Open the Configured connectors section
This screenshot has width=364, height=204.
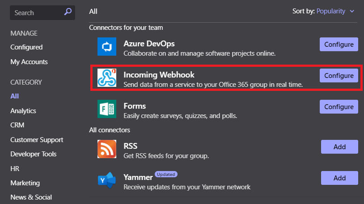pyautogui.click(x=26, y=47)
